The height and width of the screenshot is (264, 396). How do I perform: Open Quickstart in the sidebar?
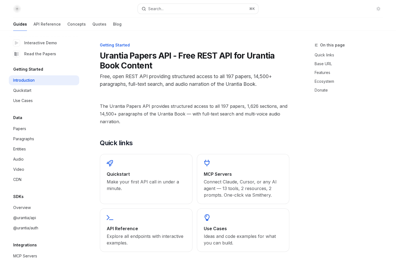tap(22, 90)
